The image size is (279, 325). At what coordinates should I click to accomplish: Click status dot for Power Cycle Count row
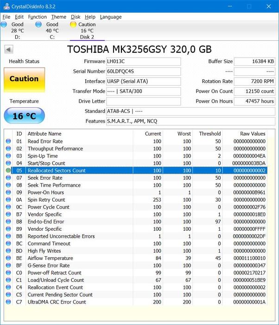click(x=8, y=207)
